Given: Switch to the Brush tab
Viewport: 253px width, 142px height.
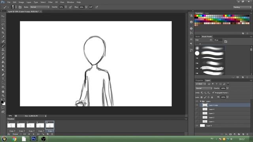Looking at the screenshot, I should coord(198,37).
